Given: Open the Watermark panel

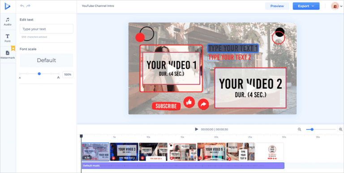Looking at the screenshot, I should coord(8,55).
